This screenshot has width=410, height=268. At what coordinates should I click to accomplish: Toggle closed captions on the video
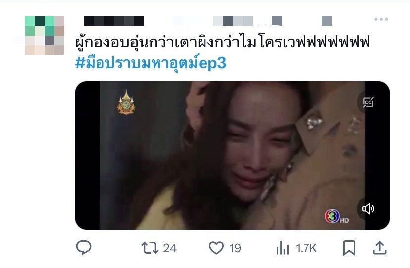click(368, 102)
